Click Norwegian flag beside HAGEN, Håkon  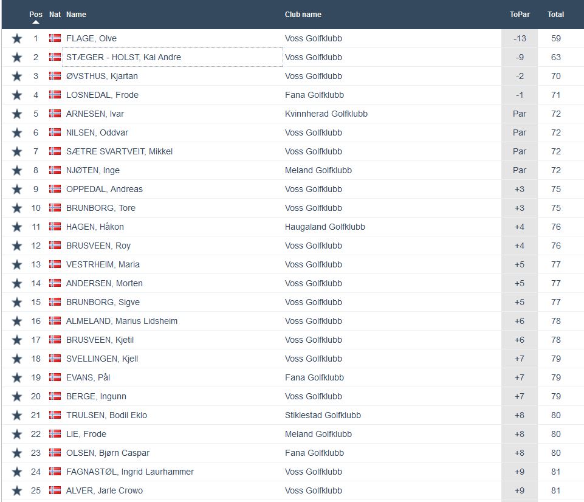point(55,227)
